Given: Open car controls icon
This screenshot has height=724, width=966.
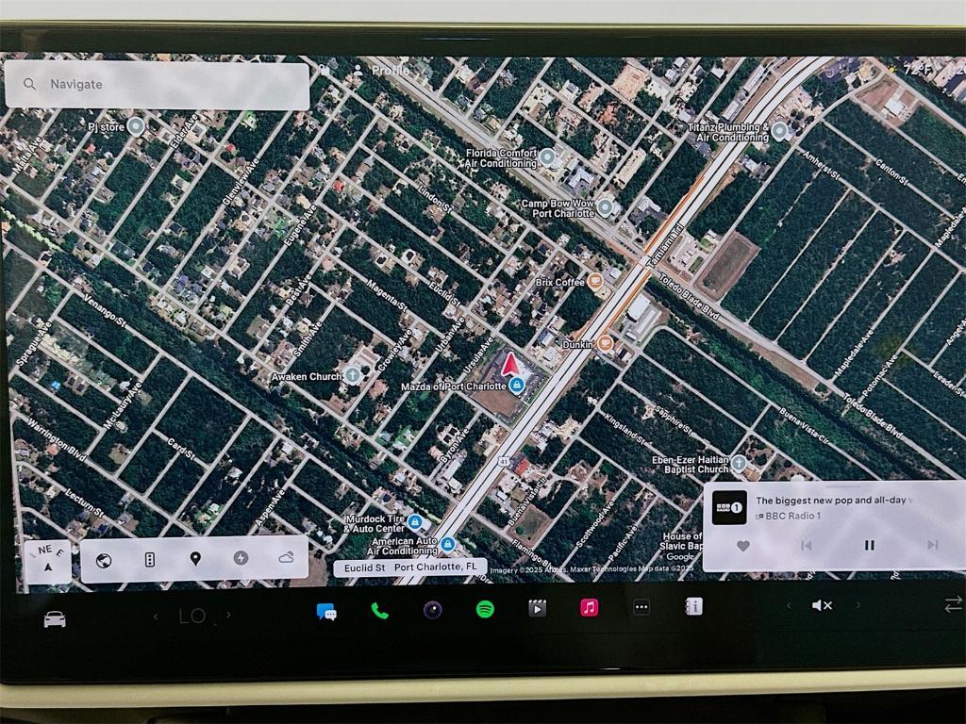Looking at the screenshot, I should point(55,618).
